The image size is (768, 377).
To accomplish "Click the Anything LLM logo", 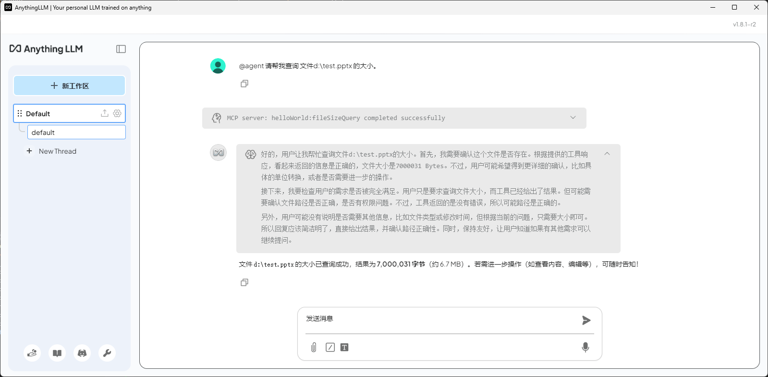I will 46,49.
